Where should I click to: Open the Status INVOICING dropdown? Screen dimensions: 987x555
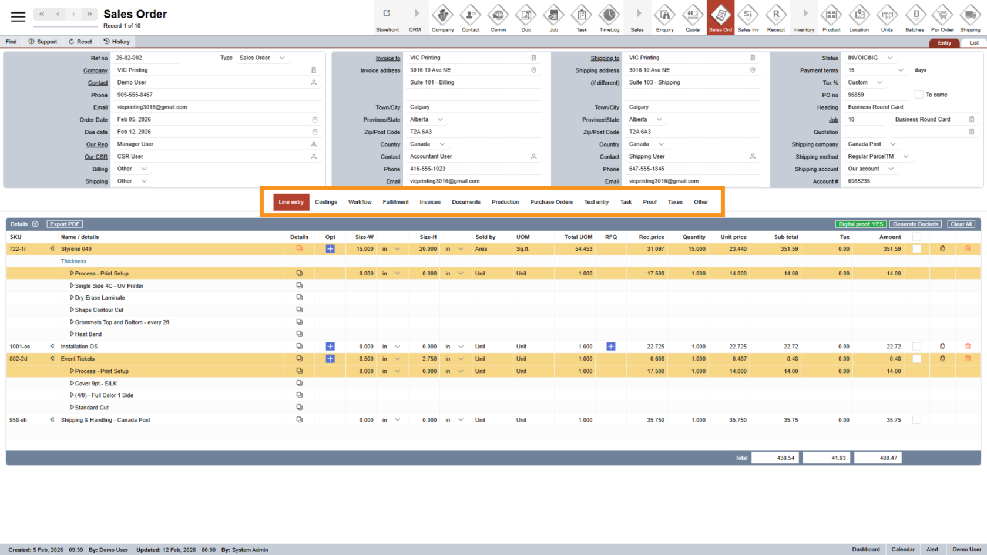(x=889, y=58)
